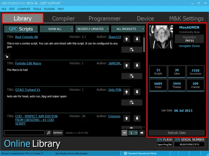Download the Fortnite Edit Macro script
This screenshot has height=156, width=209.
pyautogui.click(x=132, y=76)
